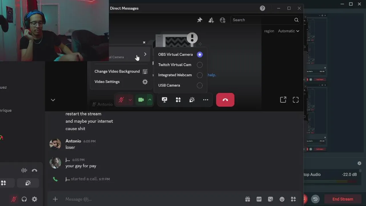The width and height of the screenshot is (366, 206).
Task: Pop out the call window
Action: 283,100
